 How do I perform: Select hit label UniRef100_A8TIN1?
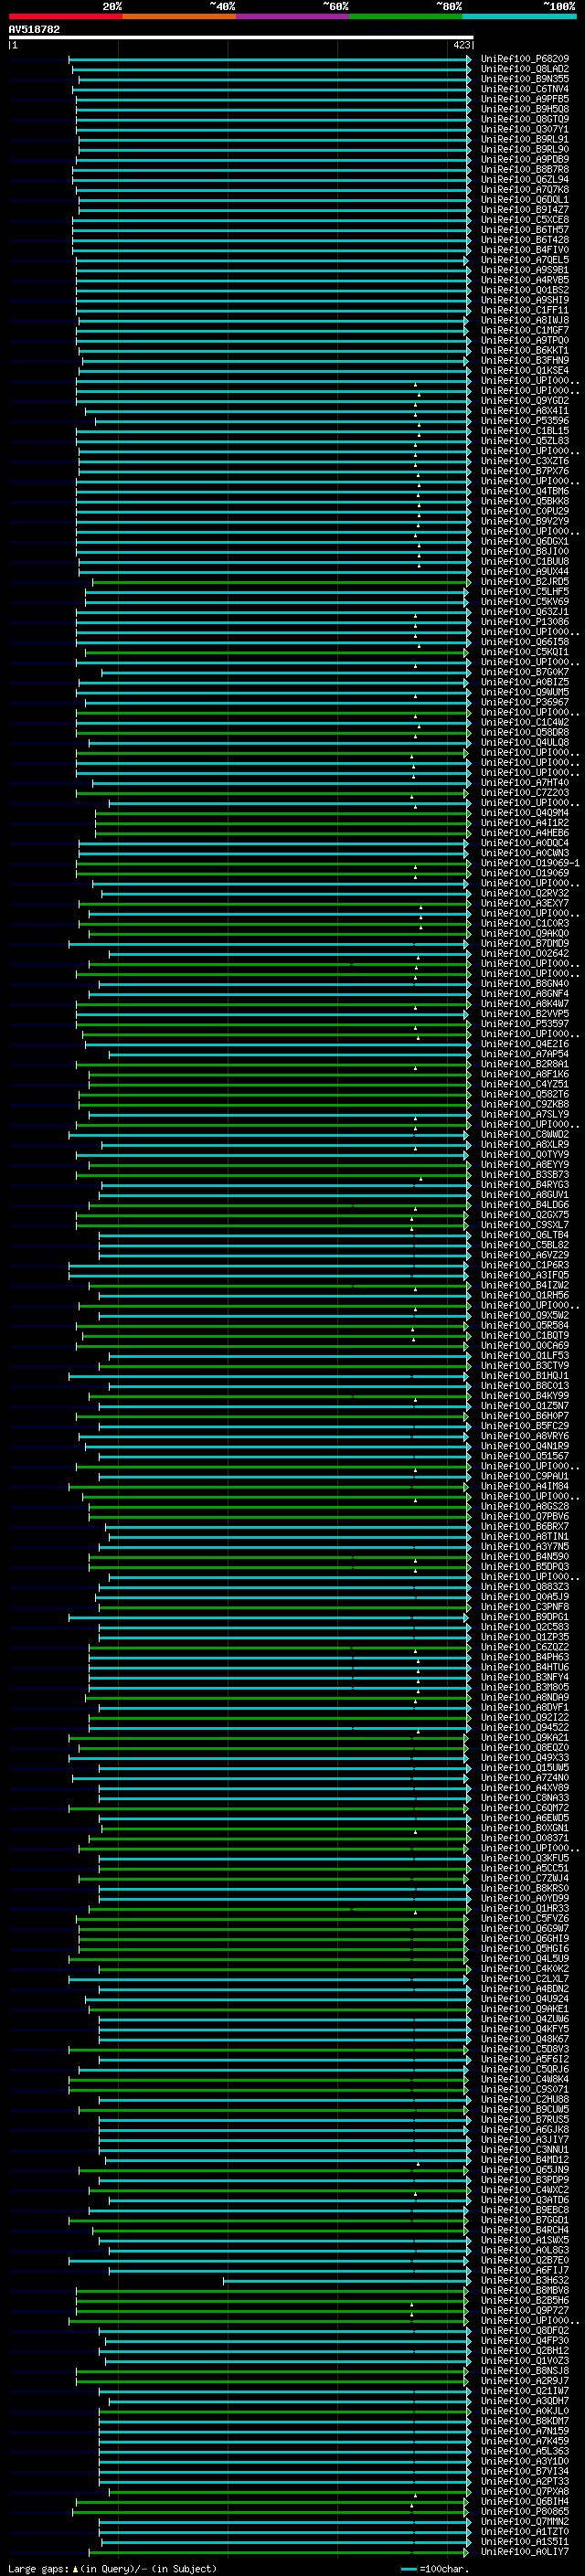(x=524, y=1536)
